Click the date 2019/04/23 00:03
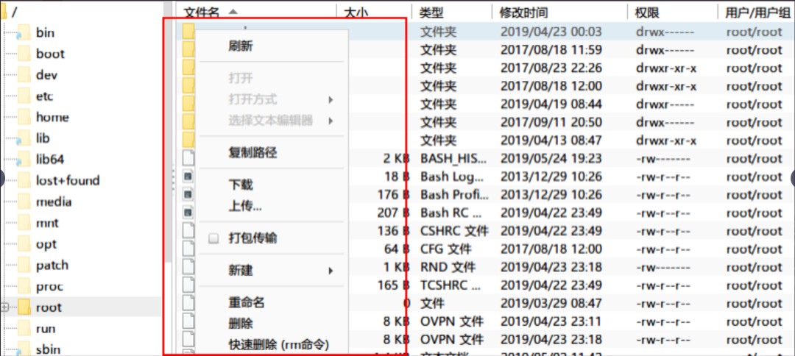Screen dimensions: 795x356 coord(551,32)
